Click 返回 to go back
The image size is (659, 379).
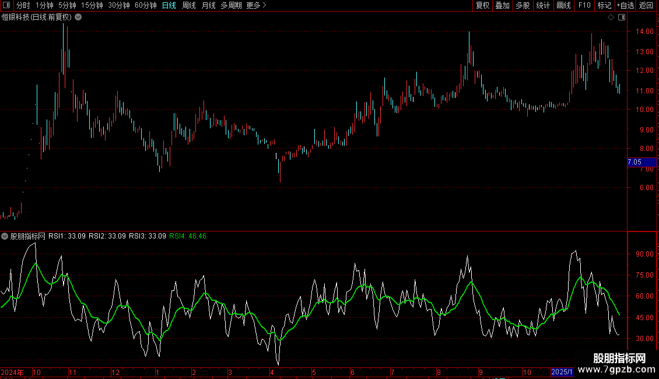click(x=646, y=5)
